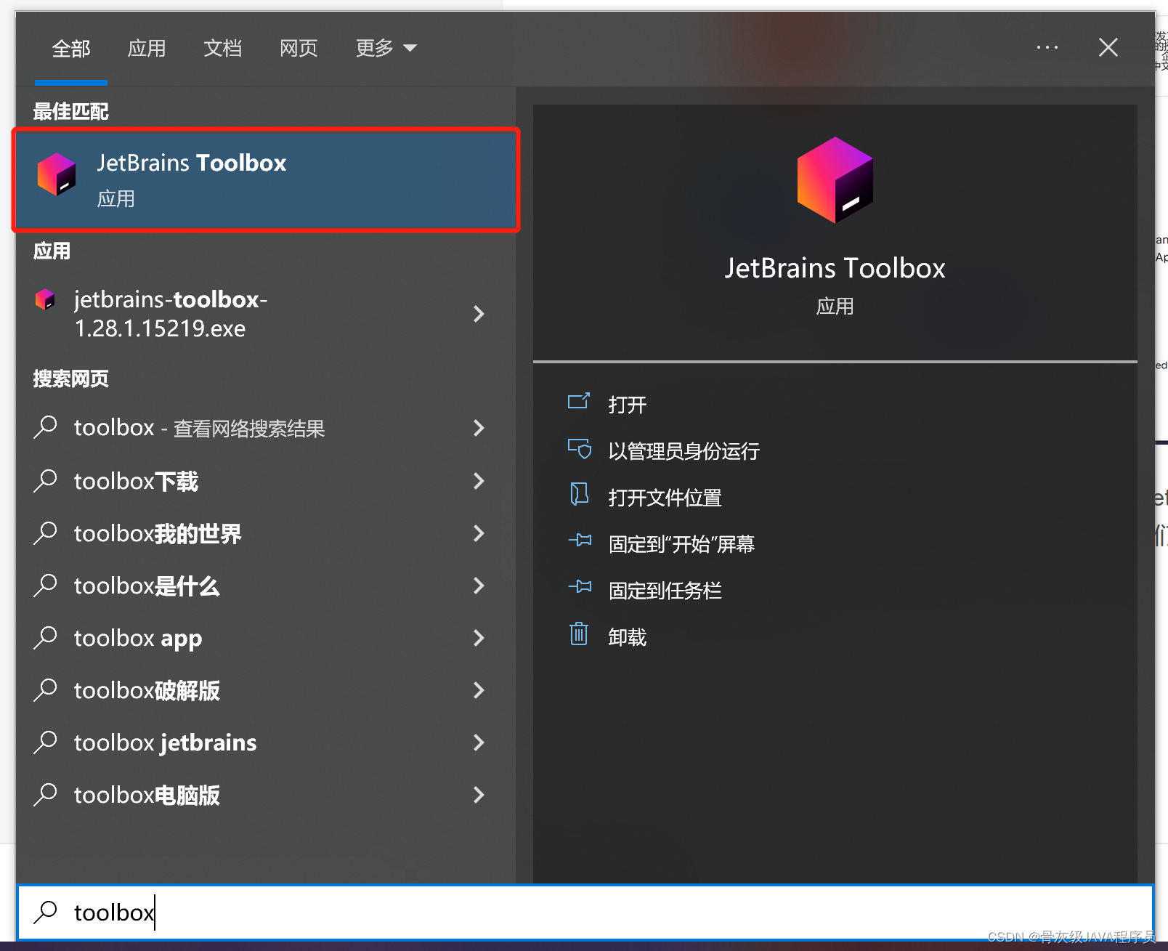Click search icon beside toolbox app
This screenshot has height=951, width=1168.
(x=46, y=637)
